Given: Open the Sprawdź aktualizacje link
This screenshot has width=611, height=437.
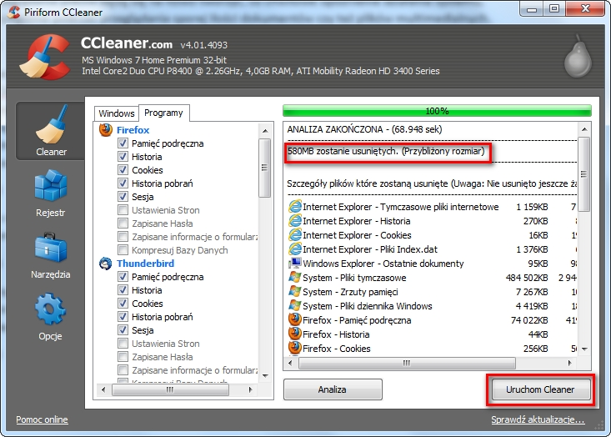Looking at the screenshot, I should click(x=538, y=419).
